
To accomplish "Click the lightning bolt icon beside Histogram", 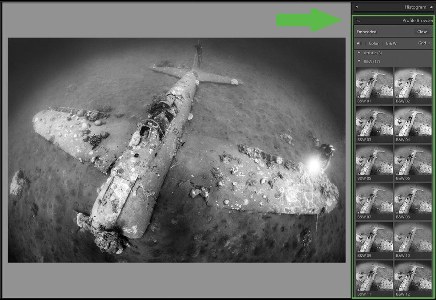I will click(357, 7).
